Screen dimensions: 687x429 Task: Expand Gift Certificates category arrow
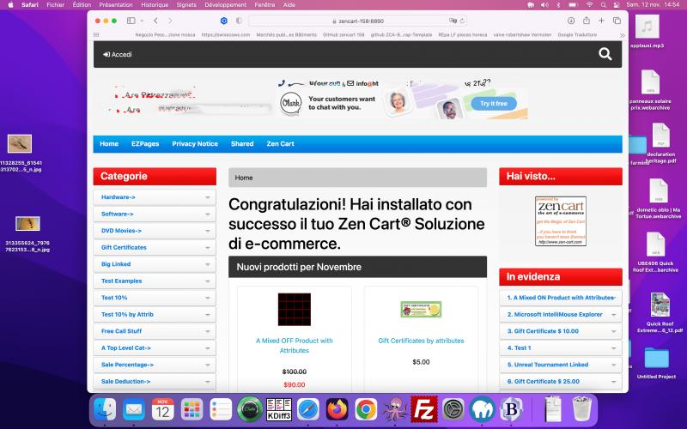(208, 247)
